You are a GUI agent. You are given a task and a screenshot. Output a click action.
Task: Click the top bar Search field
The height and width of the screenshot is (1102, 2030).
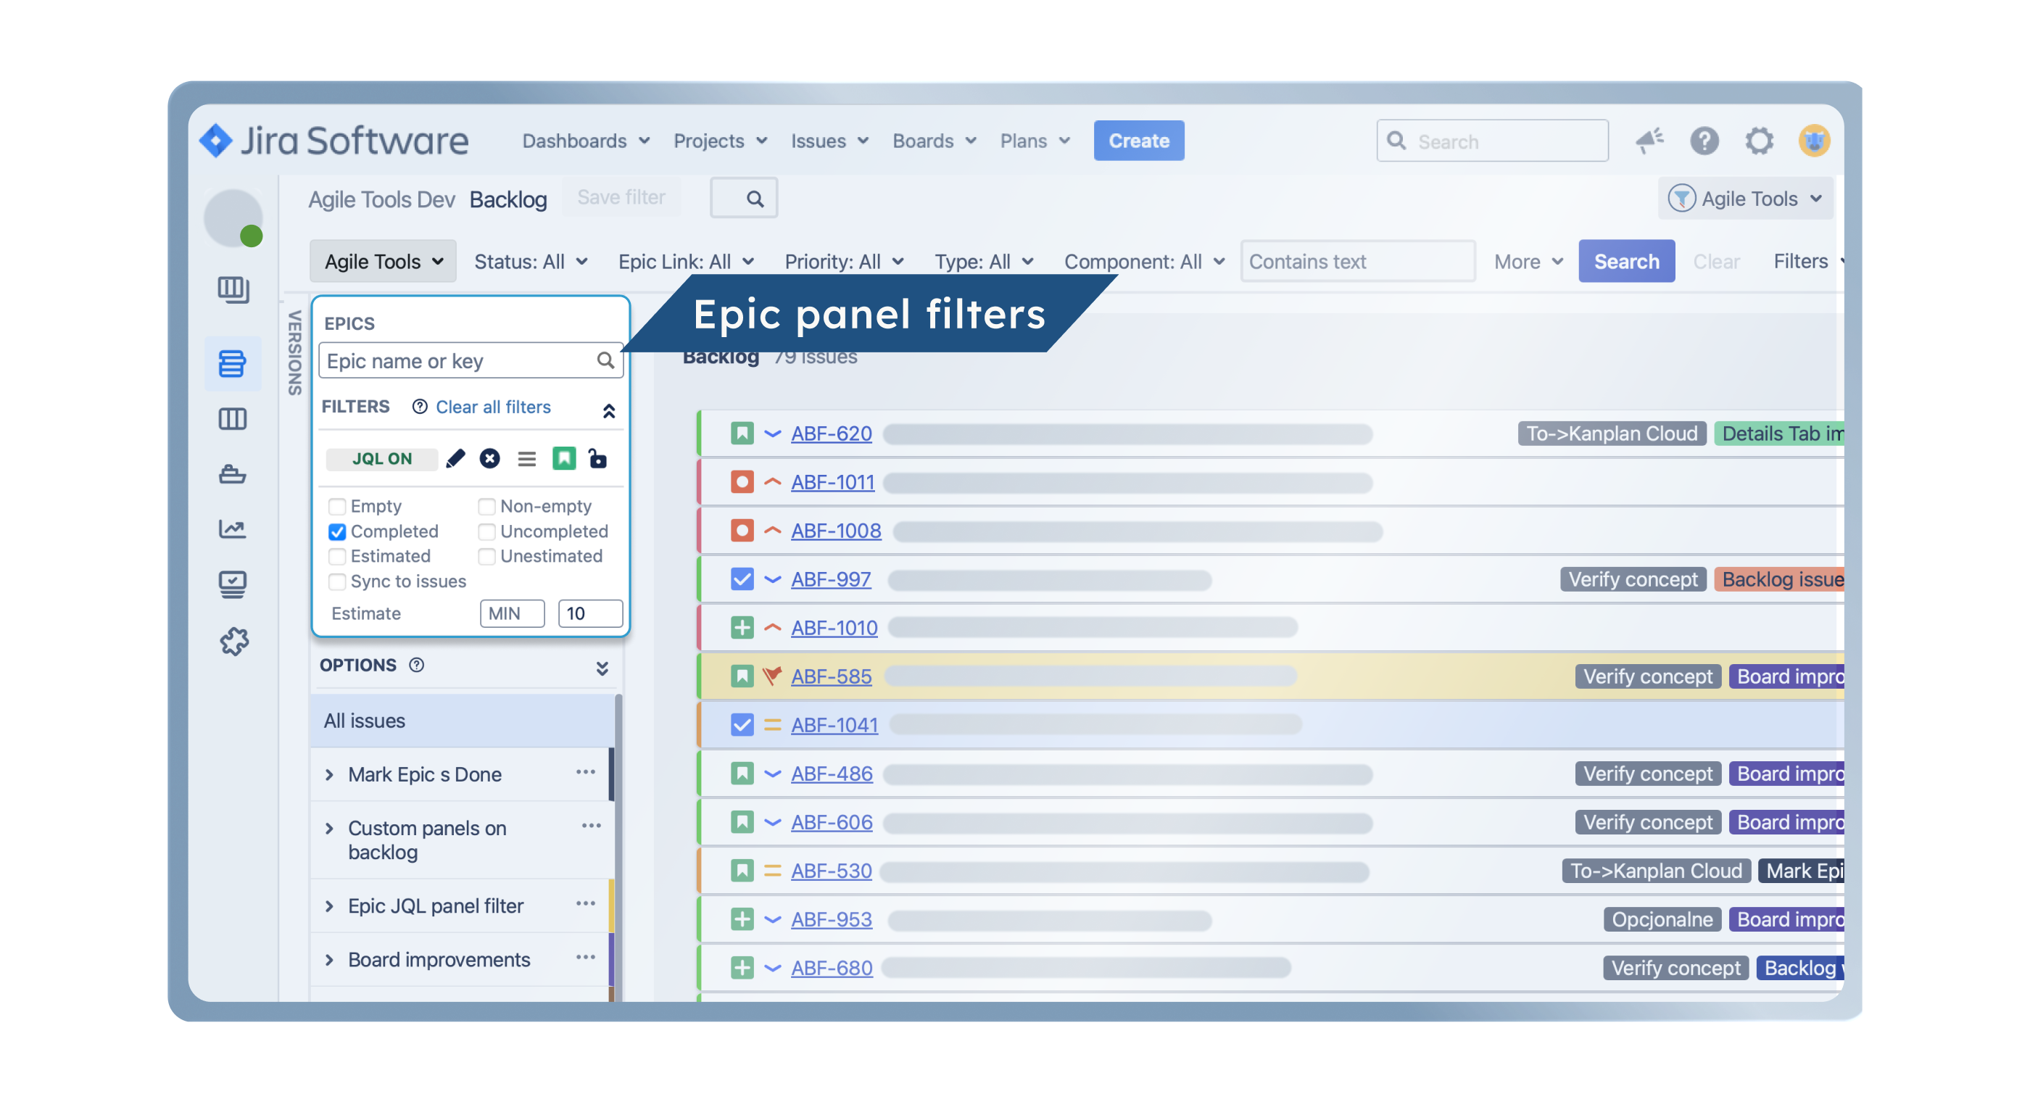point(1492,141)
